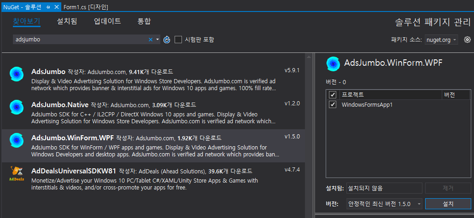The height and width of the screenshot is (218, 474).
Task: Clear the adsjumbo search text
Action: coord(151,40)
